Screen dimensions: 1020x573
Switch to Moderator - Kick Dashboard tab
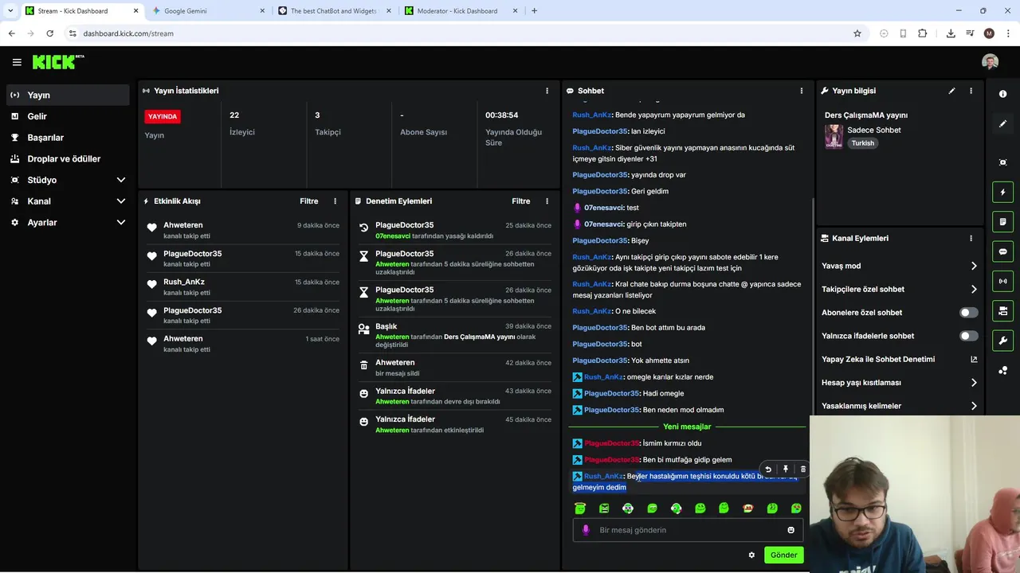click(x=461, y=11)
